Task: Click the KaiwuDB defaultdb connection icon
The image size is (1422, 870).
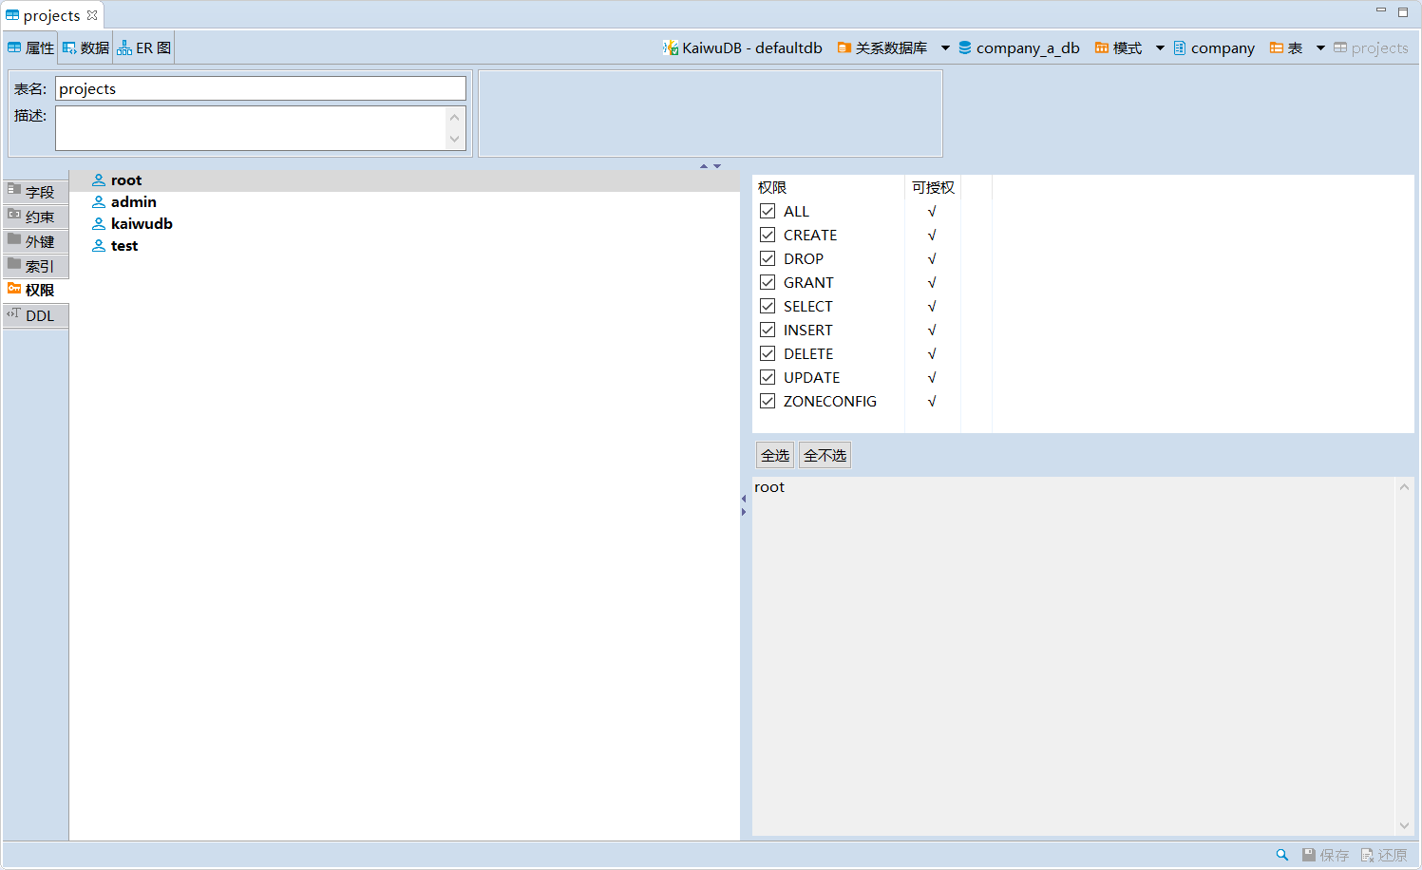Action: (671, 47)
